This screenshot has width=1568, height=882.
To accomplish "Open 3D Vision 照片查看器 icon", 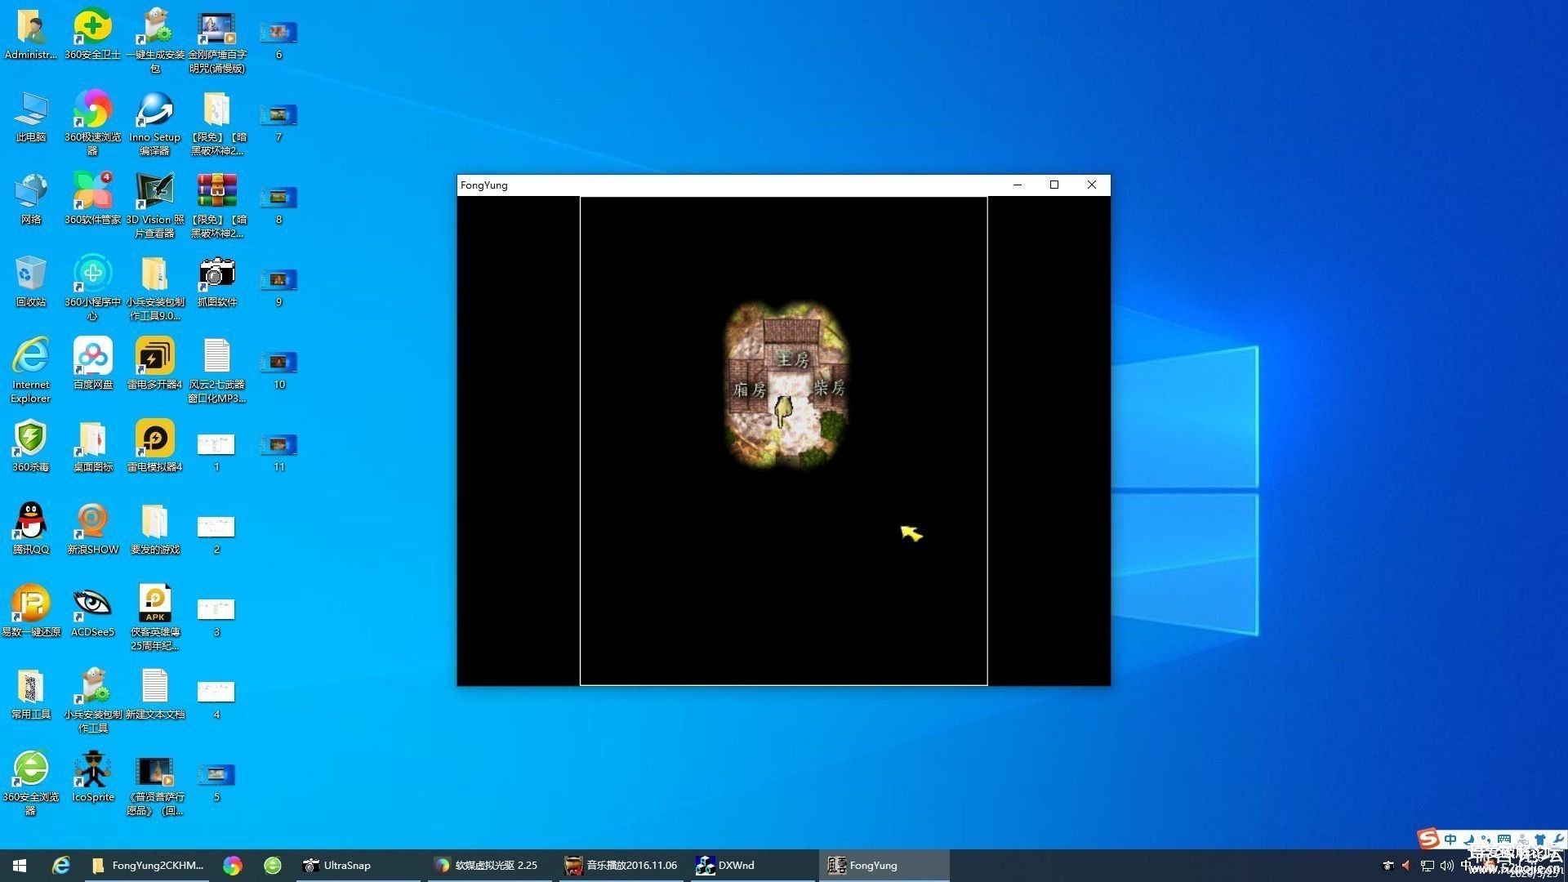I will pyautogui.click(x=154, y=206).
